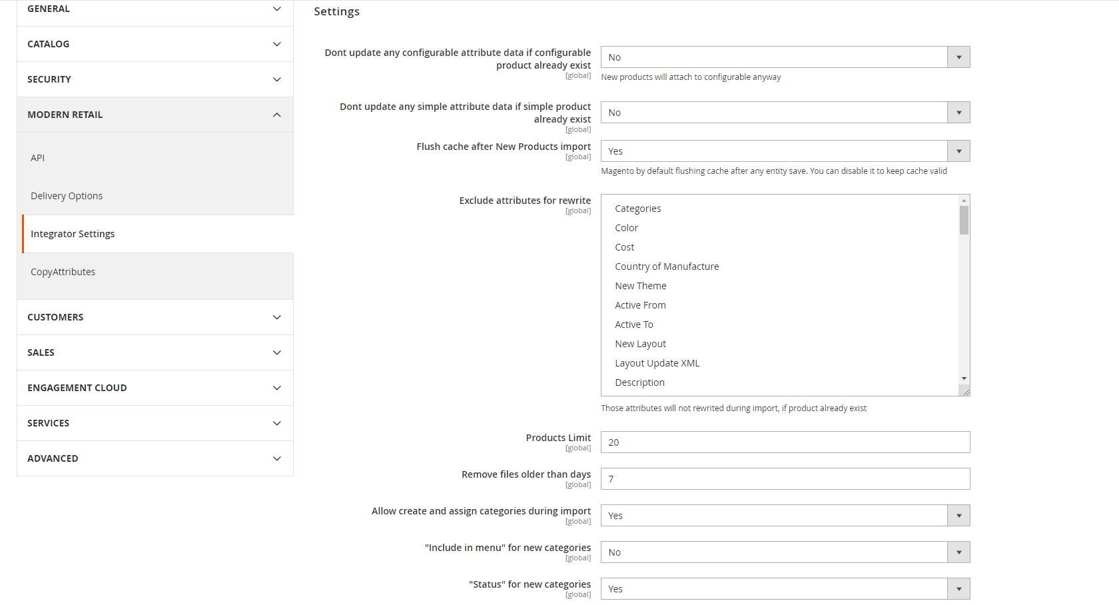Click the multiselect resize handle
Viewport: 1119px width, 605px height.
click(965, 391)
